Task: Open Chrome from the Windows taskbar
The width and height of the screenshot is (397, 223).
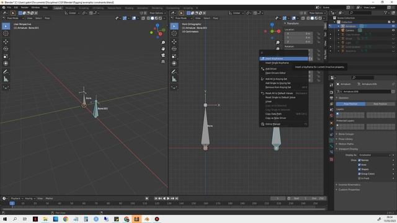Action: click(66, 219)
